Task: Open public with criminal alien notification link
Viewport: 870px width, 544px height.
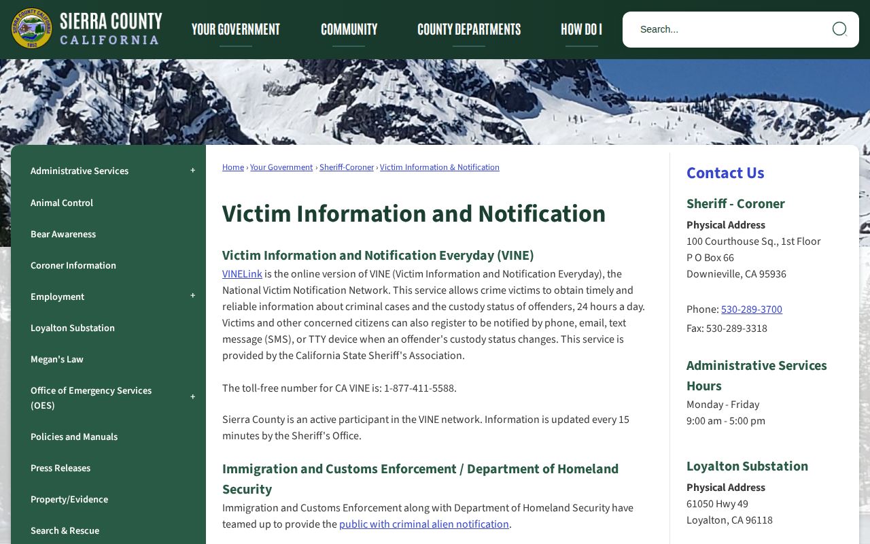Action: (424, 524)
